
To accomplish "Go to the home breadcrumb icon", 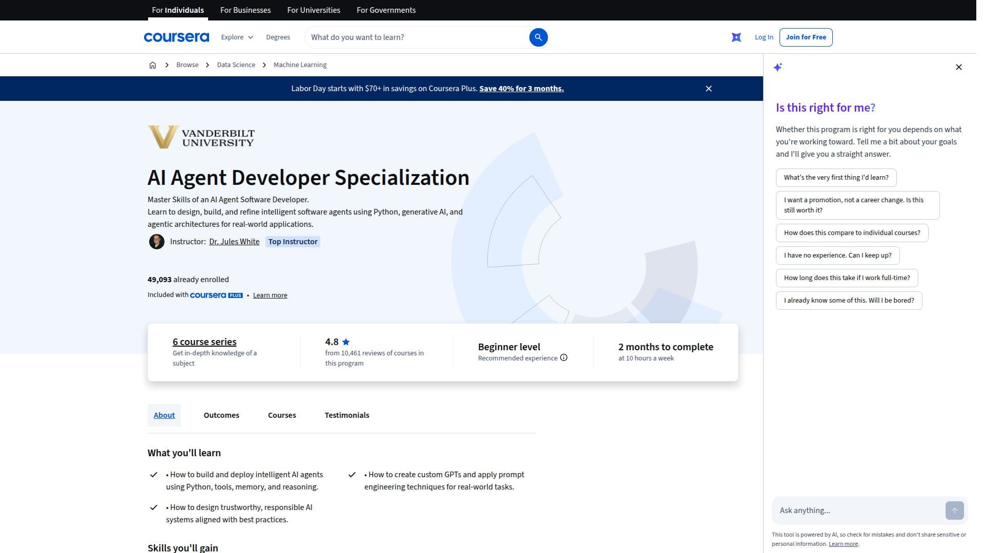I will tap(154, 66).
